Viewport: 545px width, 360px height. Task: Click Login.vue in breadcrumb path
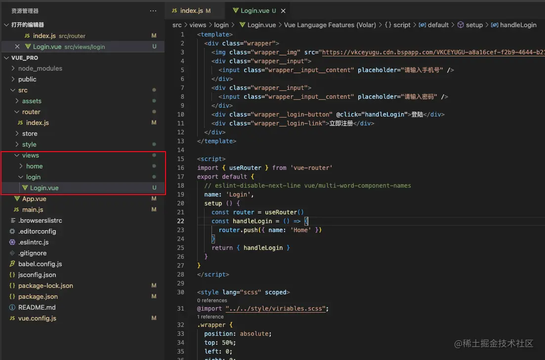coord(261,25)
